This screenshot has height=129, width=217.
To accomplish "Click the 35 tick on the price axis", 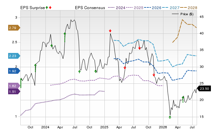I will 201,50.
